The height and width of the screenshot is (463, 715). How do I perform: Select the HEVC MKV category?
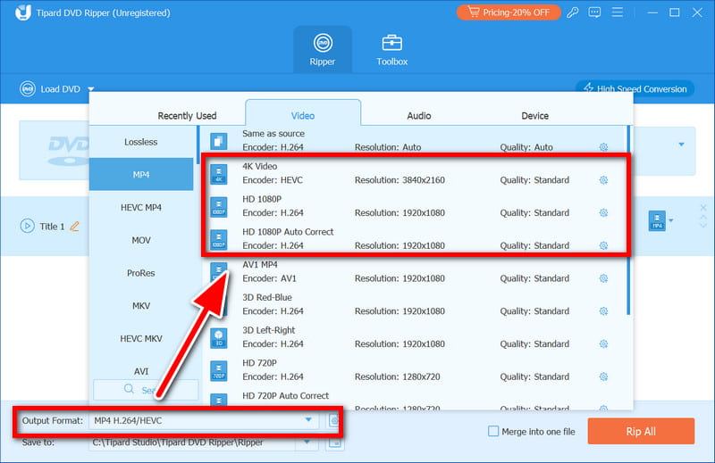pos(141,339)
